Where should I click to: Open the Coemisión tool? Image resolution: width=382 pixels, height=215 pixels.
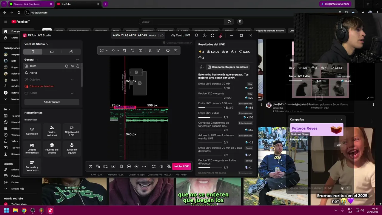tap(32, 131)
